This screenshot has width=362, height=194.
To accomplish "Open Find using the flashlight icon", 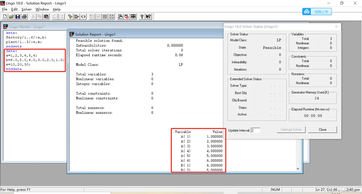I will coord(70,17).
